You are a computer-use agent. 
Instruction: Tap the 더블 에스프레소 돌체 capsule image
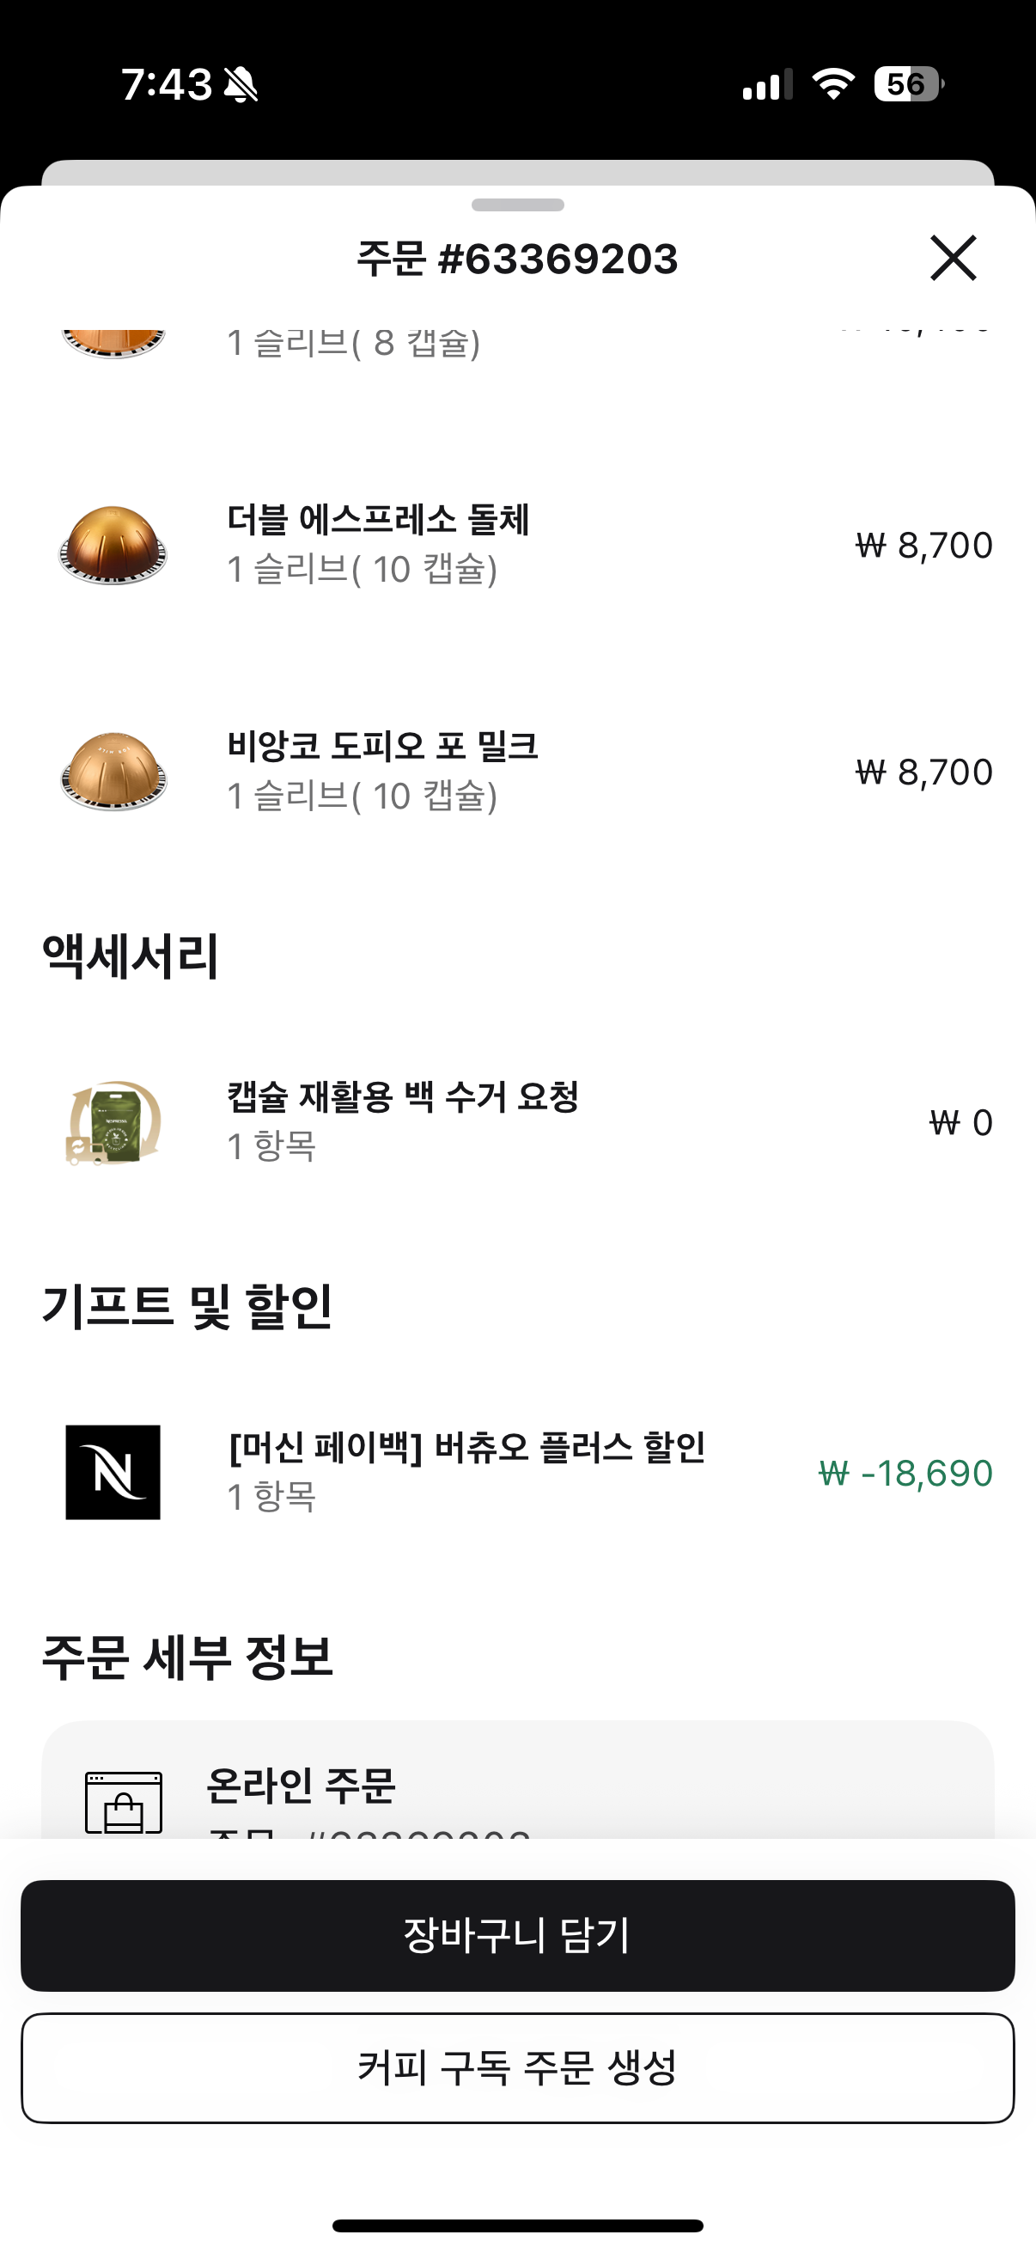113,545
